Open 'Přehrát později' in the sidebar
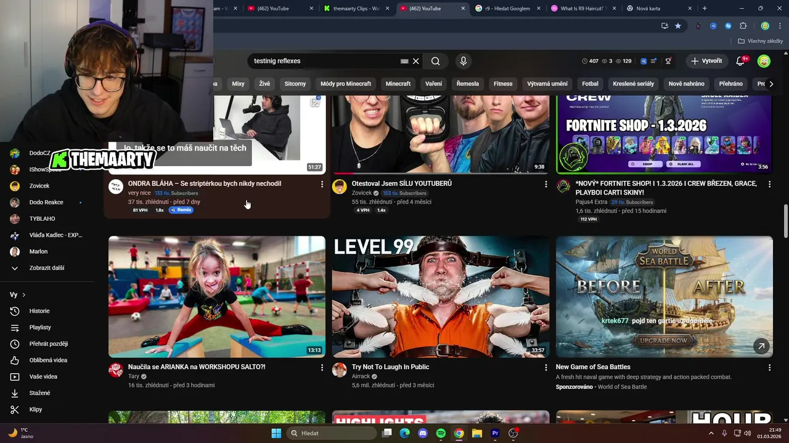Image resolution: width=789 pixels, height=443 pixels. [x=49, y=344]
